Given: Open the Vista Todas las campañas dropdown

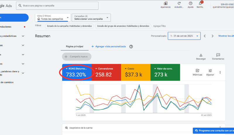Looking at the screenshot, I should [x=53, y=18].
